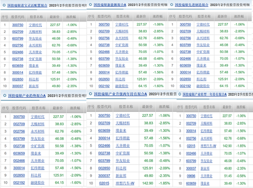Click code 300014 in 新能源混合A table

(104, 72)
